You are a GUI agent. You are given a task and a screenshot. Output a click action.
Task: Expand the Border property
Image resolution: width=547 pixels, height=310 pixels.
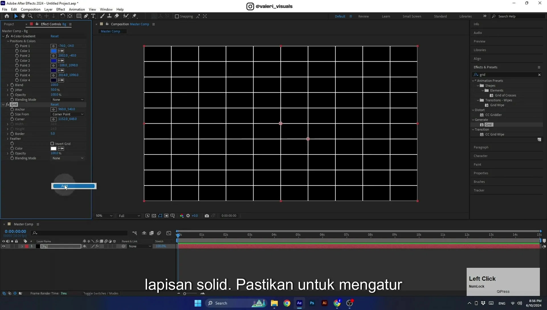click(x=8, y=134)
